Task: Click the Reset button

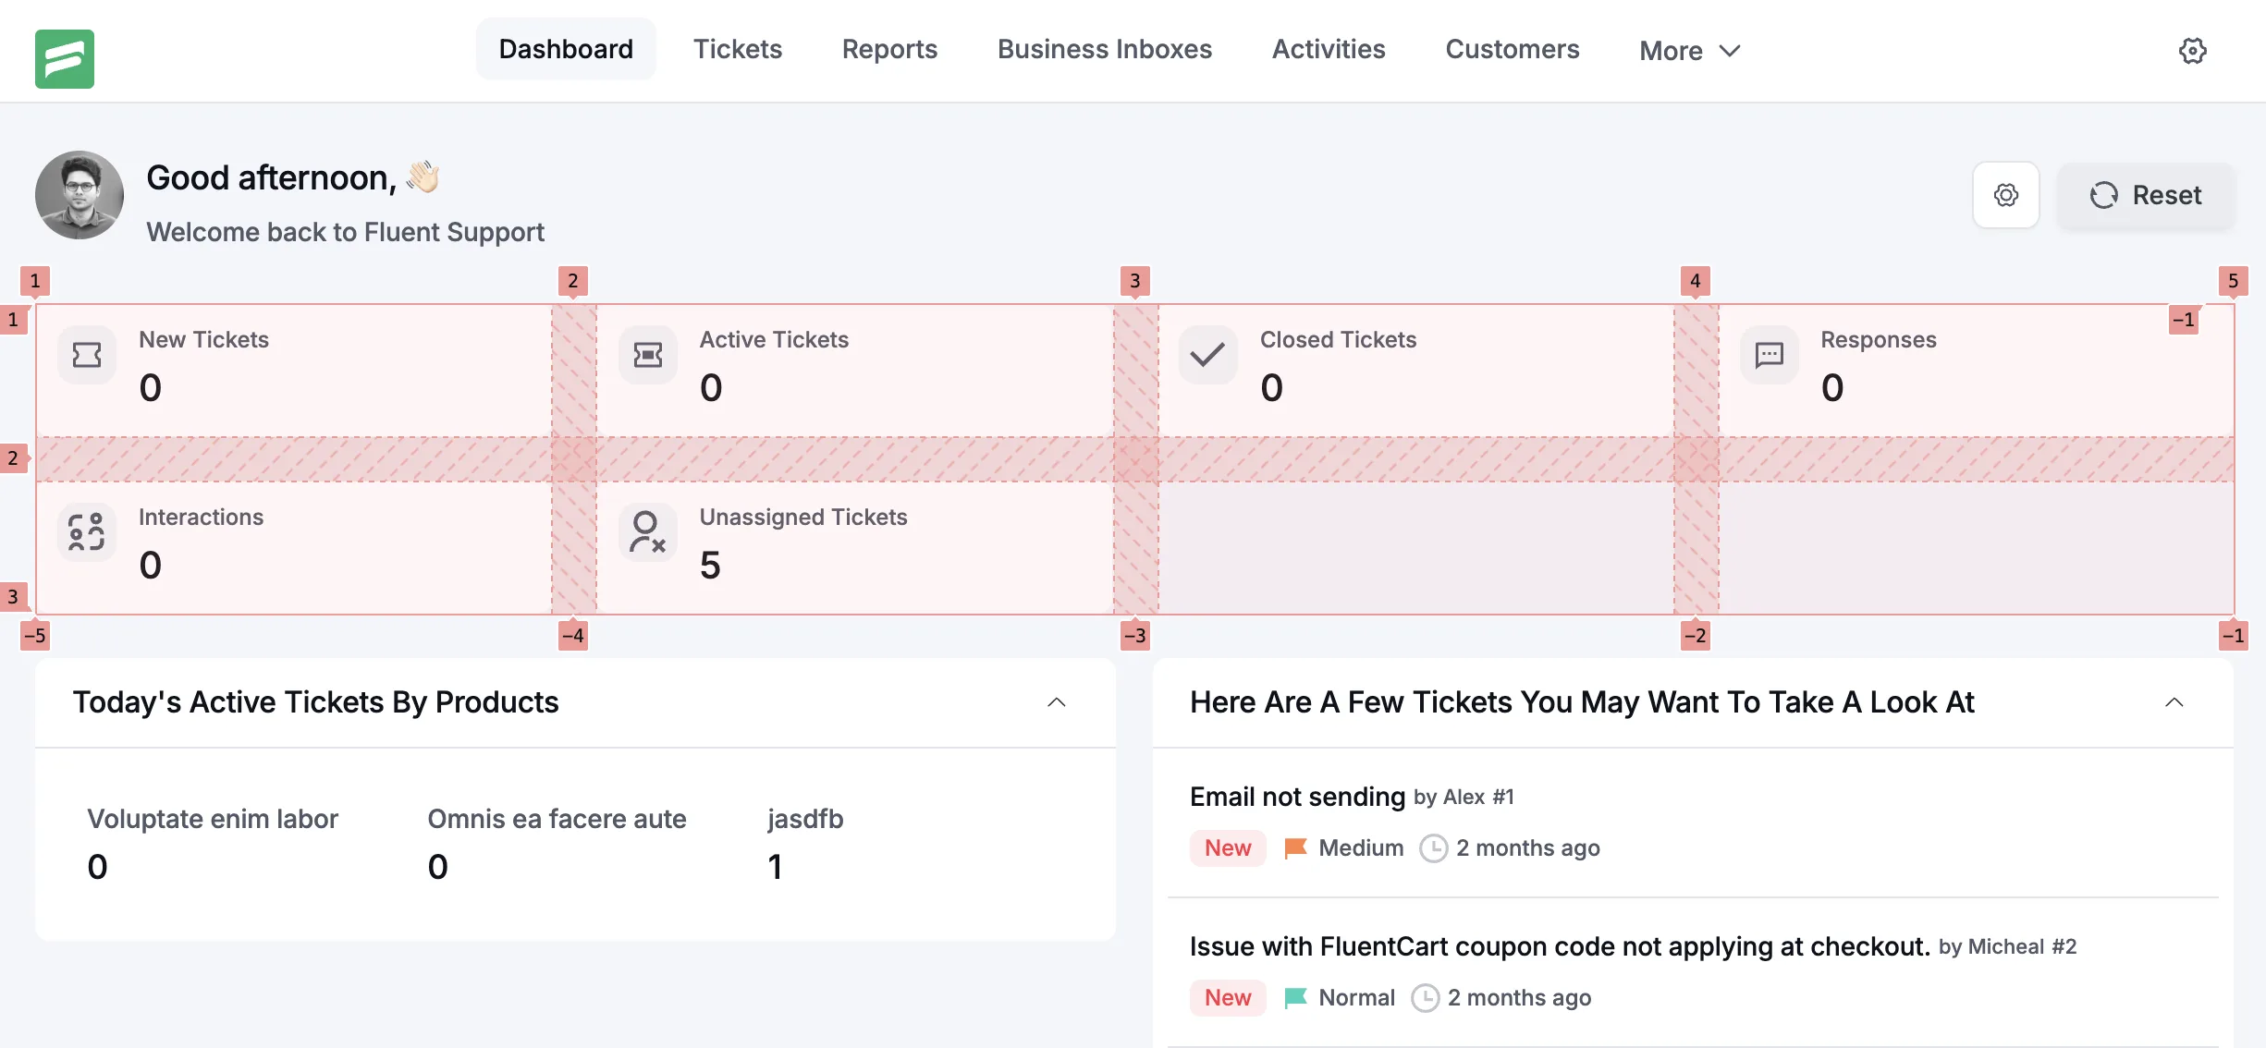Action: tap(2146, 195)
